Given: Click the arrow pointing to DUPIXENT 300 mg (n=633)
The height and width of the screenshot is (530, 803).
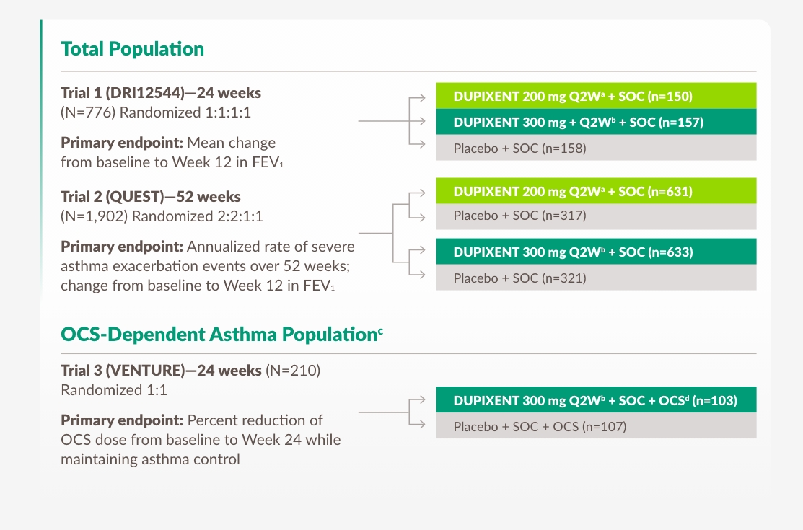Looking at the screenshot, I should pos(416,252).
